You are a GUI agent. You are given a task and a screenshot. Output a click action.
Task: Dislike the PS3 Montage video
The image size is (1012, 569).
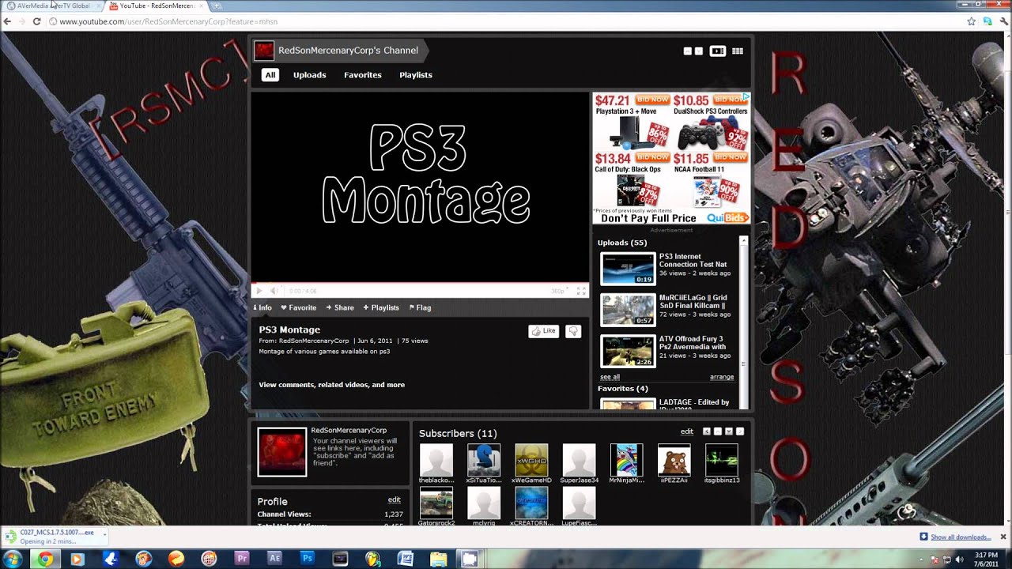[573, 331]
